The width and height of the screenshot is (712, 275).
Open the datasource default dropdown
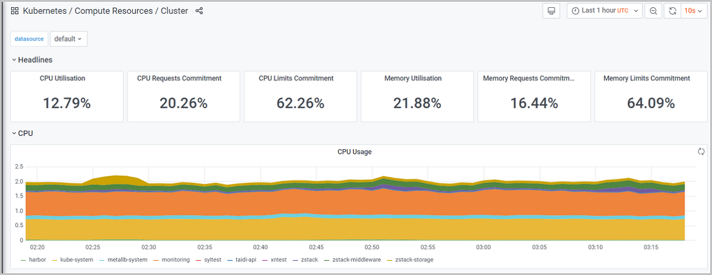click(x=68, y=39)
